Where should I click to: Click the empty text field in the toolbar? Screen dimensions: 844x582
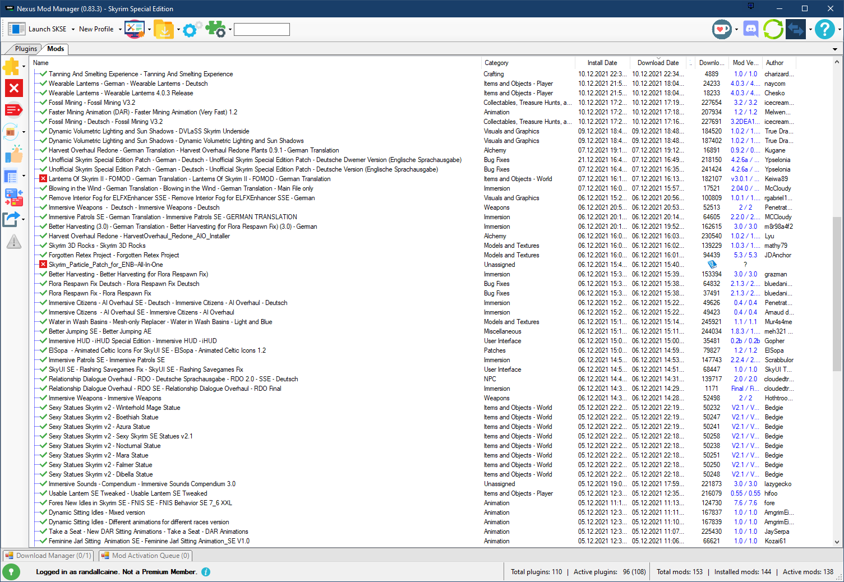[261, 29]
